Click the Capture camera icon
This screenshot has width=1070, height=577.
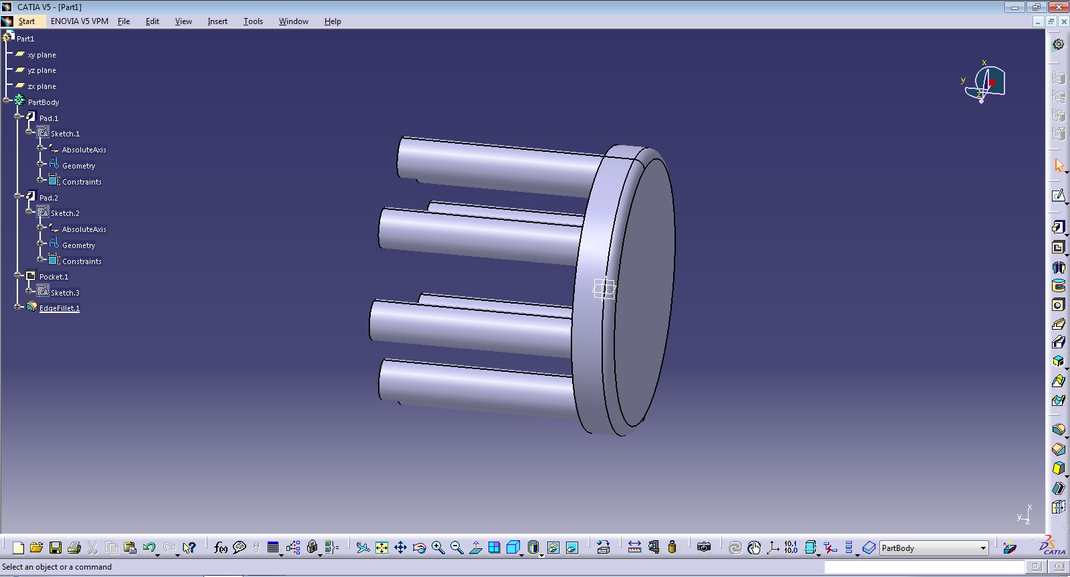[703, 548]
